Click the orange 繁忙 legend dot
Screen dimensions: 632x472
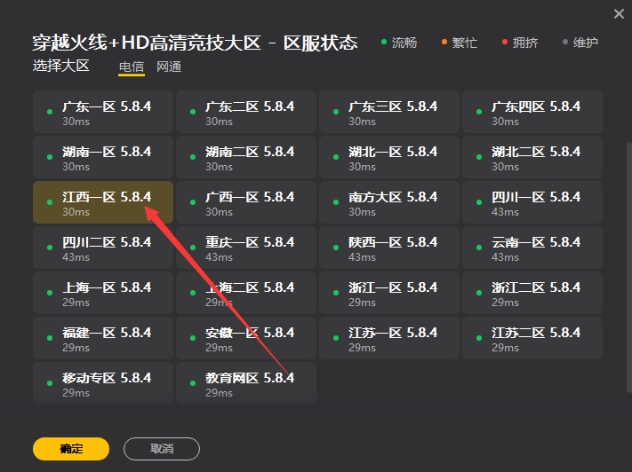point(444,42)
